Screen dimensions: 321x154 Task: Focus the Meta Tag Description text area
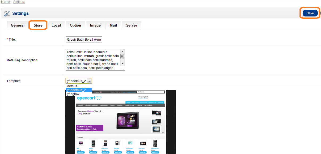pyautogui.click(x=93, y=60)
